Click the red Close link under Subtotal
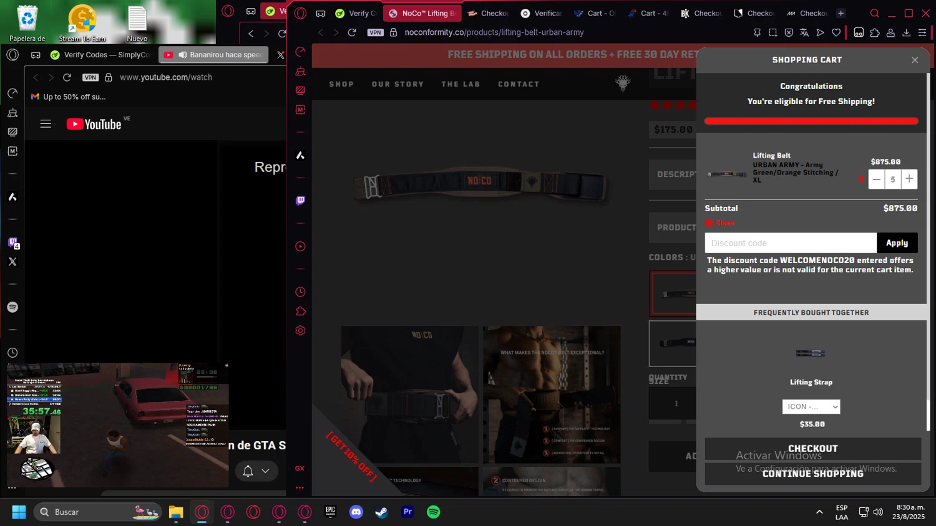The image size is (936, 526). (720, 222)
